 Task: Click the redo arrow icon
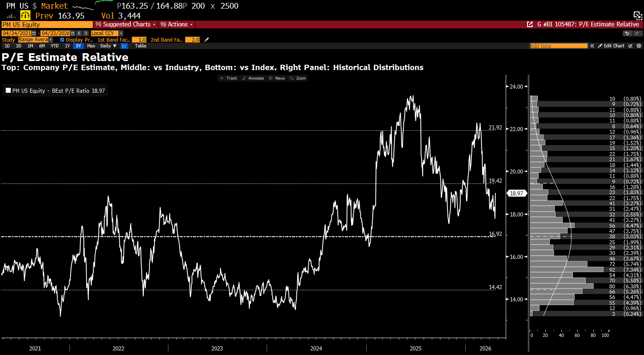[x=637, y=33]
